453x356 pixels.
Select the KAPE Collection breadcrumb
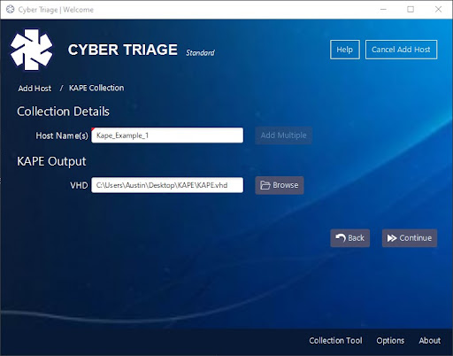[x=96, y=88]
